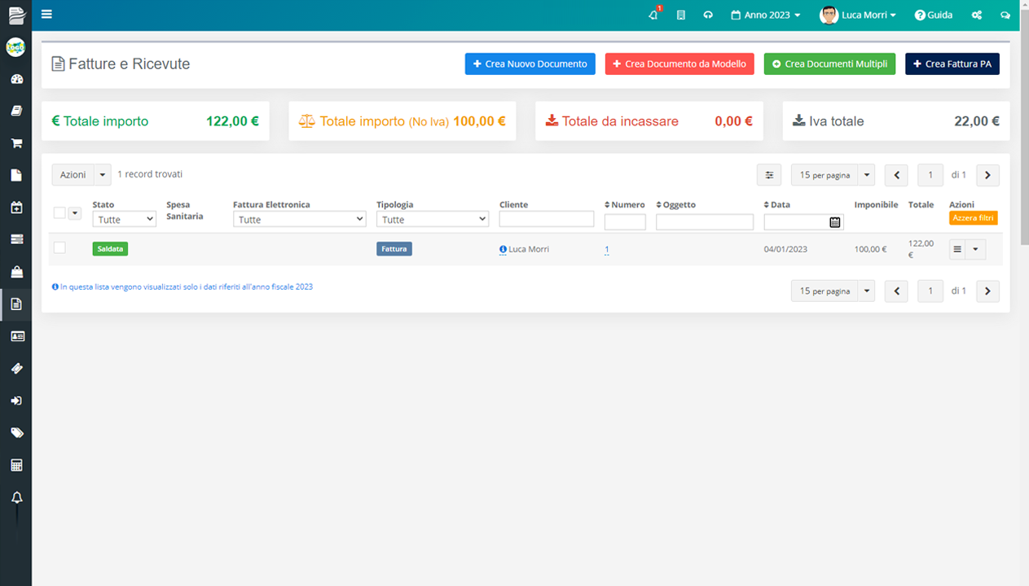Click the Fattura type badge

[x=394, y=249]
